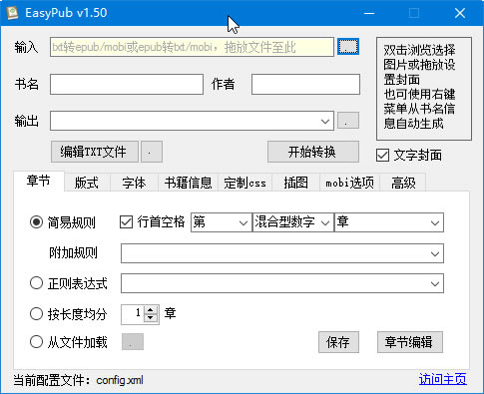Click the 书名 book title field
Viewport: 484px width, 394px height.
127,84
